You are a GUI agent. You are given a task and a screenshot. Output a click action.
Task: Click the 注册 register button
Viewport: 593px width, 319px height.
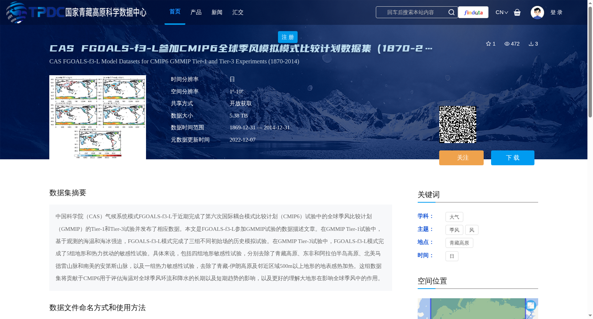pyautogui.click(x=288, y=37)
